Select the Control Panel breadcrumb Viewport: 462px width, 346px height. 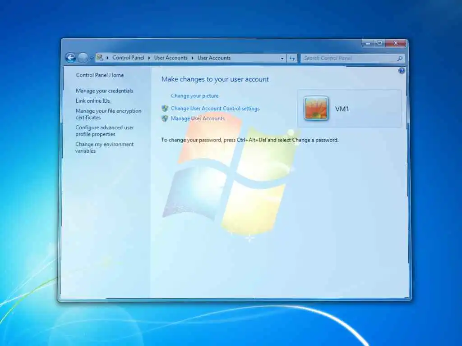(x=128, y=58)
